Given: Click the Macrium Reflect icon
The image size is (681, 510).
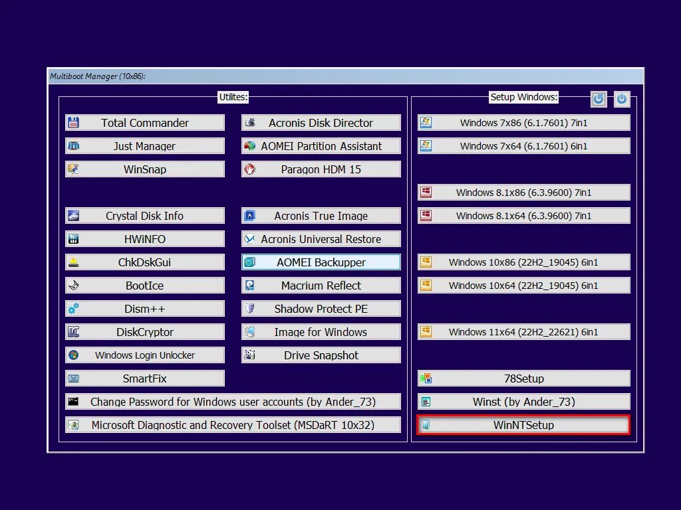Looking at the screenshot, I should [x=249, y=285].
